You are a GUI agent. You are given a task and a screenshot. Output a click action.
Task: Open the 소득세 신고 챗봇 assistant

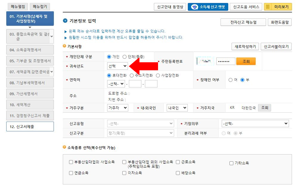pyautogui.click(x=208, y=7)
